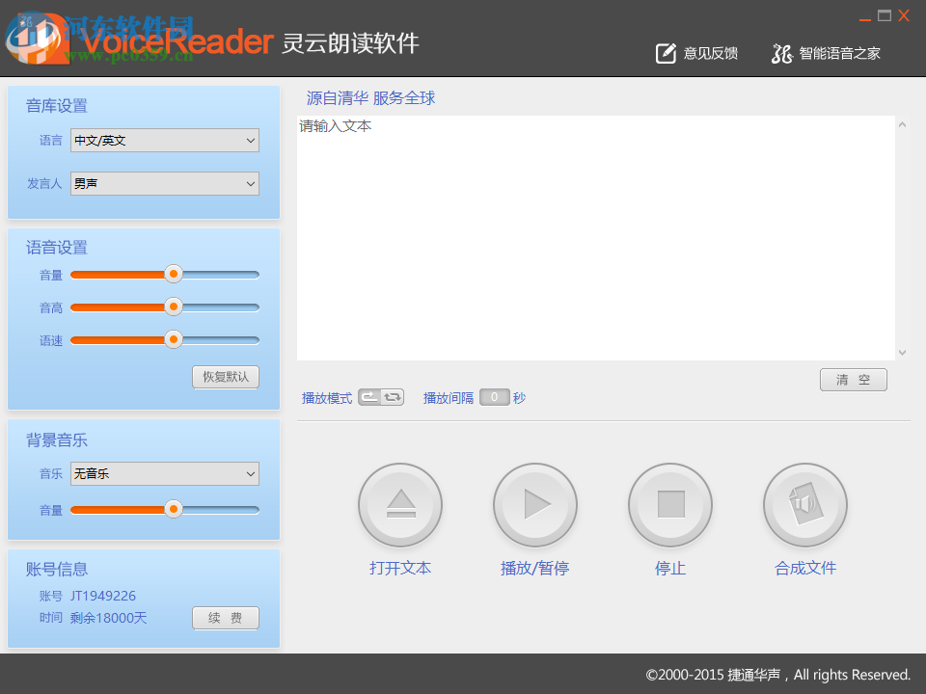
Task: Click the 停止 stop icon
Action: tap(669, 504)
